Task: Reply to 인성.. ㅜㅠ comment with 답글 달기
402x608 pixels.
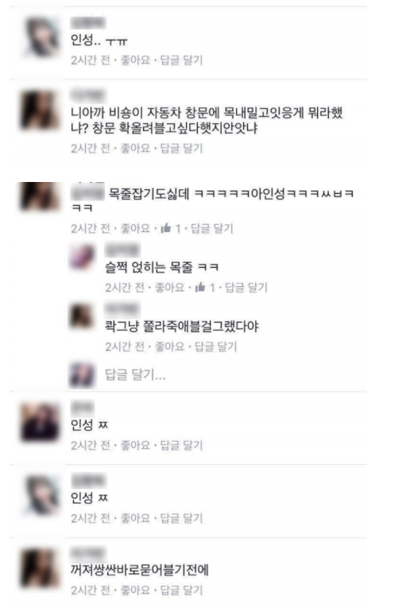Action: (181, 60)
